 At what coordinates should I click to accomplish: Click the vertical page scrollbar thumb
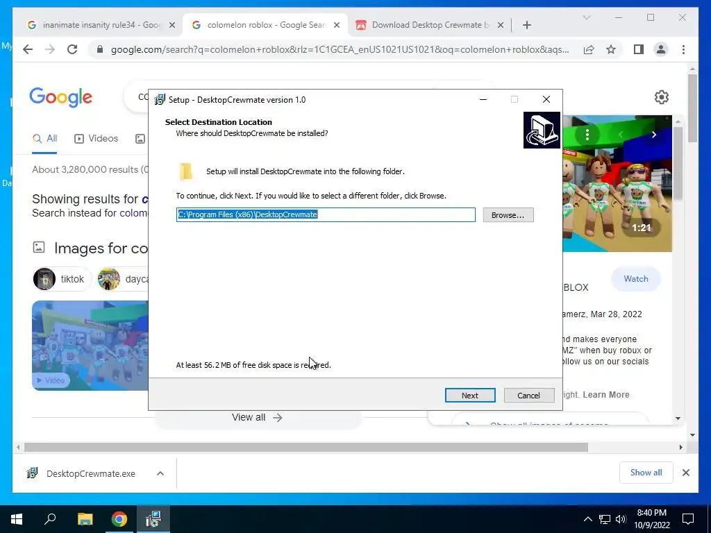click(x=692, y=109)
